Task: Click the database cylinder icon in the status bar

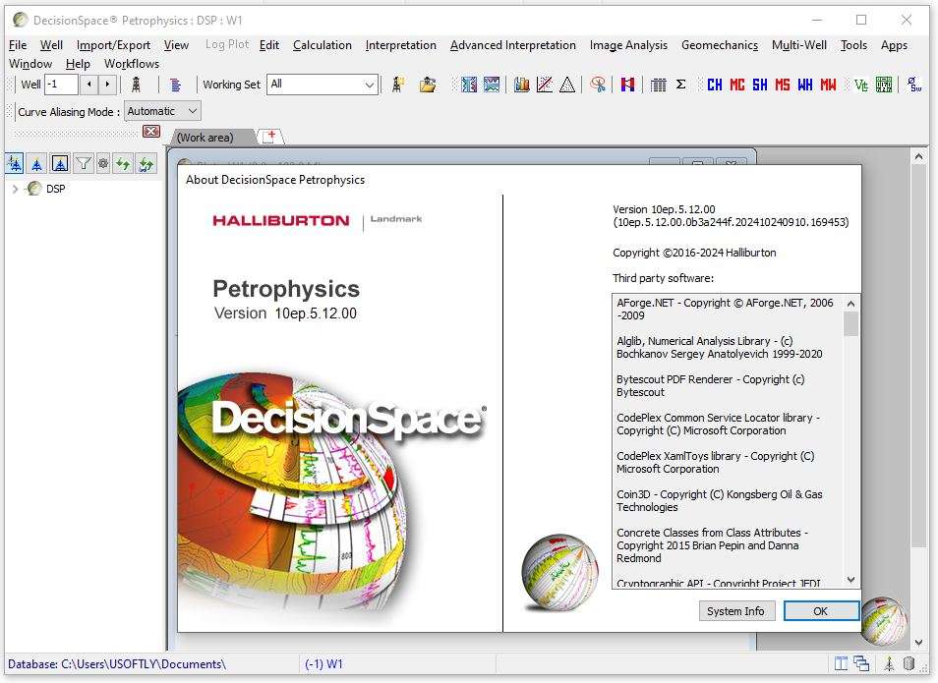Action: (909, 664)
